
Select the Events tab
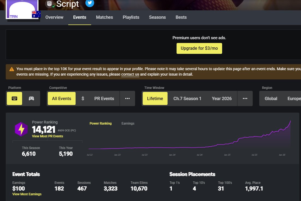80,17
